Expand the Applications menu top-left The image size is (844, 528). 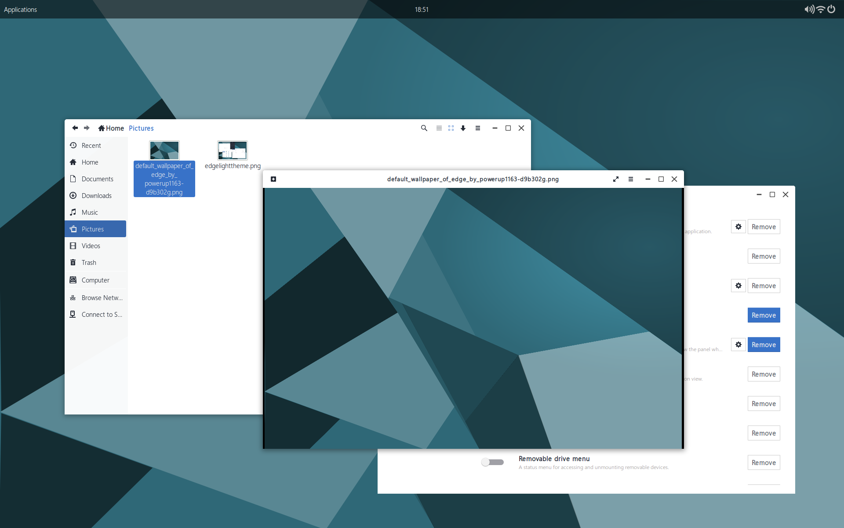(21, 9)
